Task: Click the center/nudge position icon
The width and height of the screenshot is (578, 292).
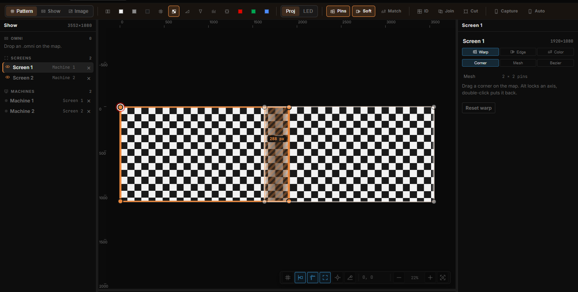Action: pyautogui.click(x=338, y=278)
